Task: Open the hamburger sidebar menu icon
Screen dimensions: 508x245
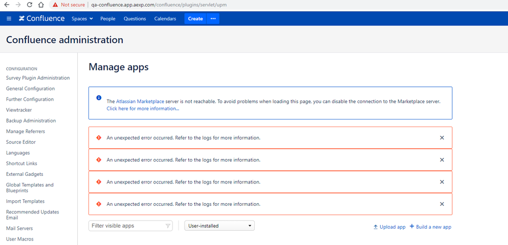Action: point(9,19)
